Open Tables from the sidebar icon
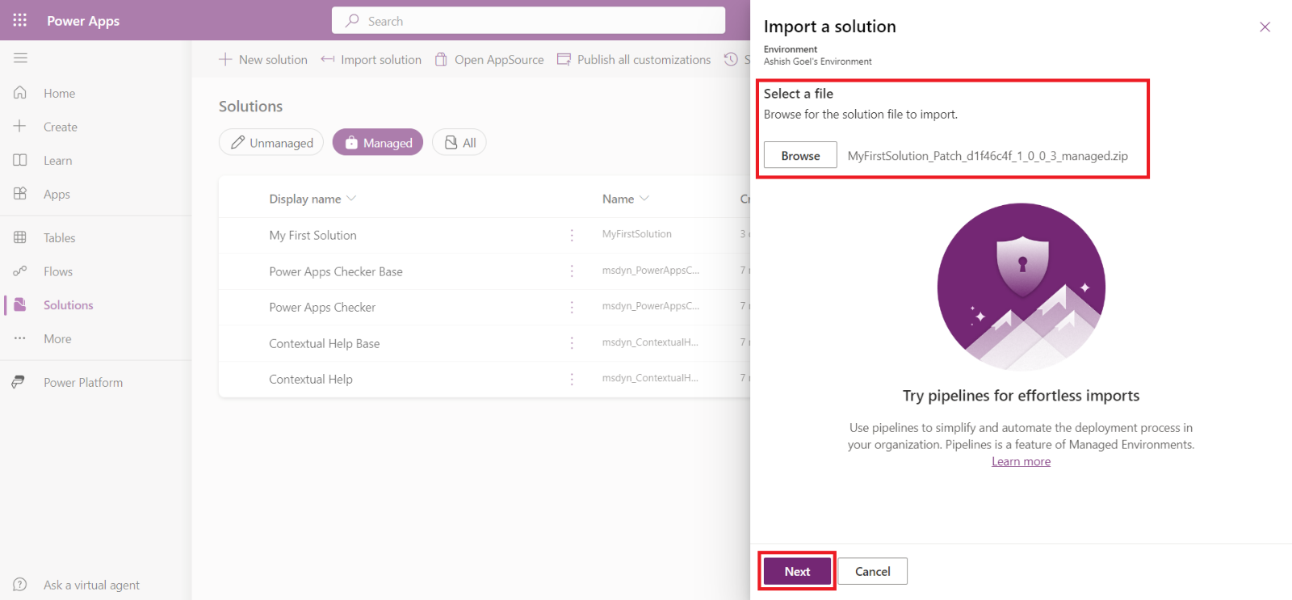The height and width of the screenshot is (600, 1292). (20, 237)
